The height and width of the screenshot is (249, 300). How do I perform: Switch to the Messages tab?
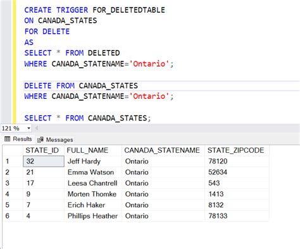coord(55,139)
